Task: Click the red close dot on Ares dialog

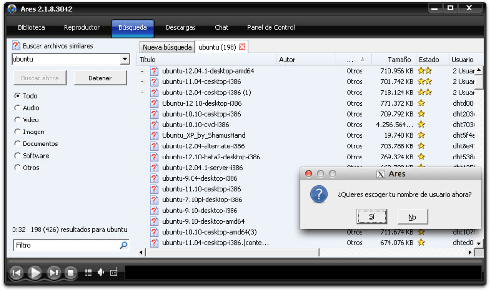Action: pyautogui.click(x=309, y=173)
